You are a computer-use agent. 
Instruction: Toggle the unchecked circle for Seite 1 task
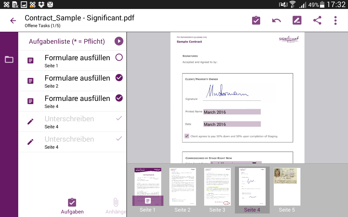[x=119, y=57]
